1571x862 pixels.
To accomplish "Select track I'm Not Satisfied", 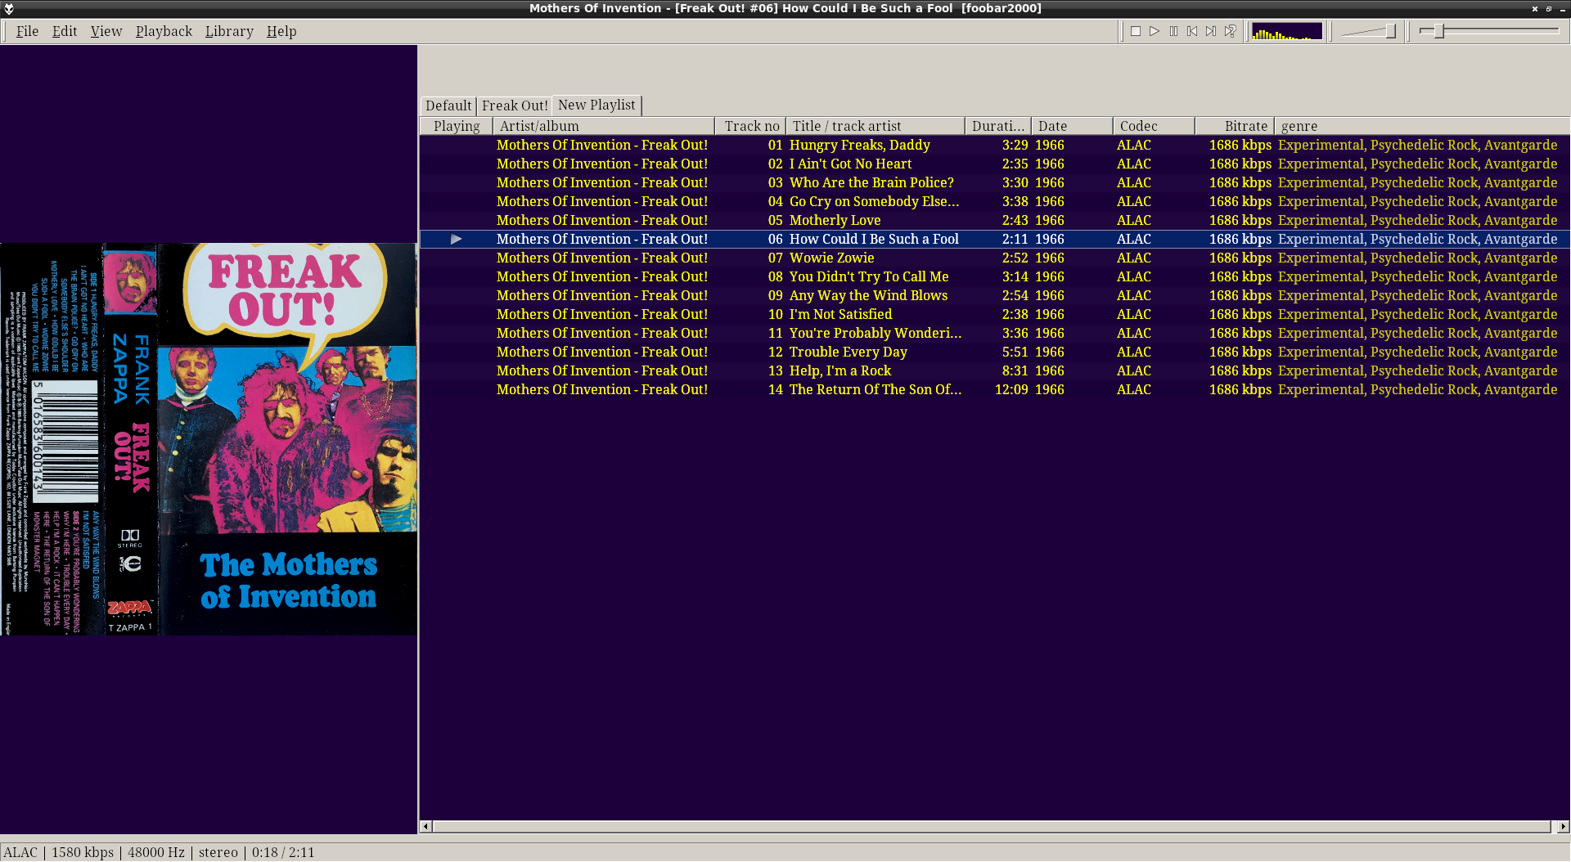I will [x=994, y=314].
